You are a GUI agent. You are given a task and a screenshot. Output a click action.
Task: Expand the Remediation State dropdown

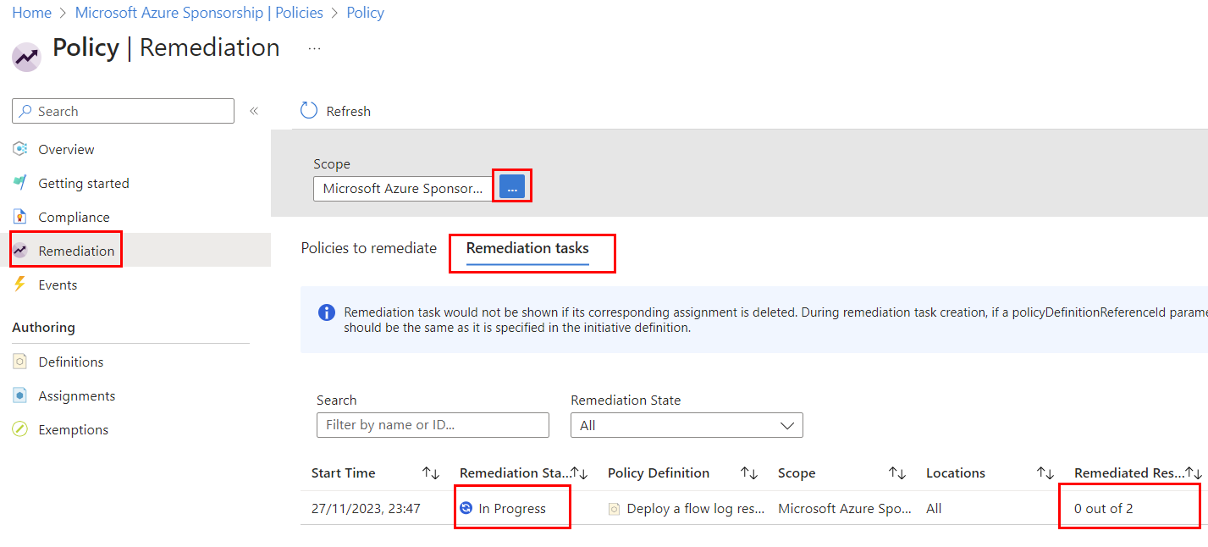pos(687,425)
